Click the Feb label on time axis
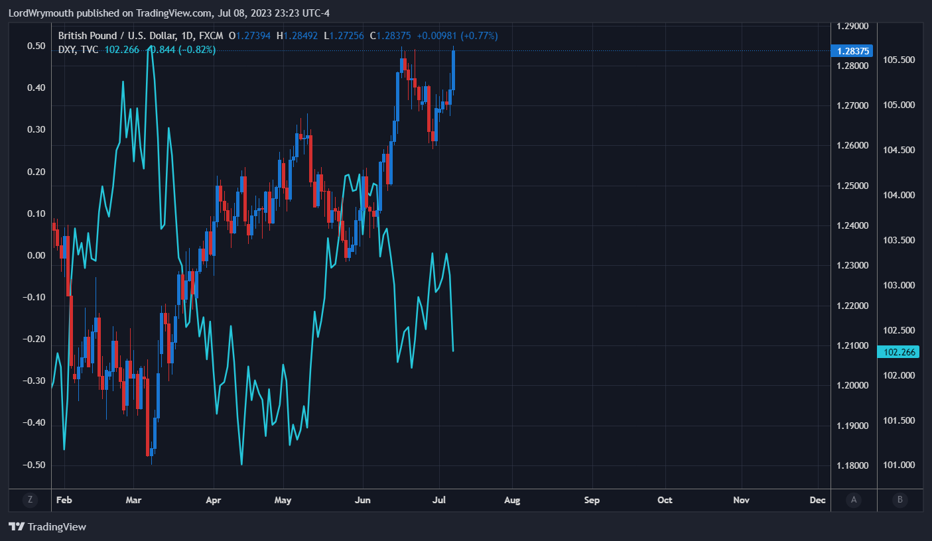 point(64,500)
